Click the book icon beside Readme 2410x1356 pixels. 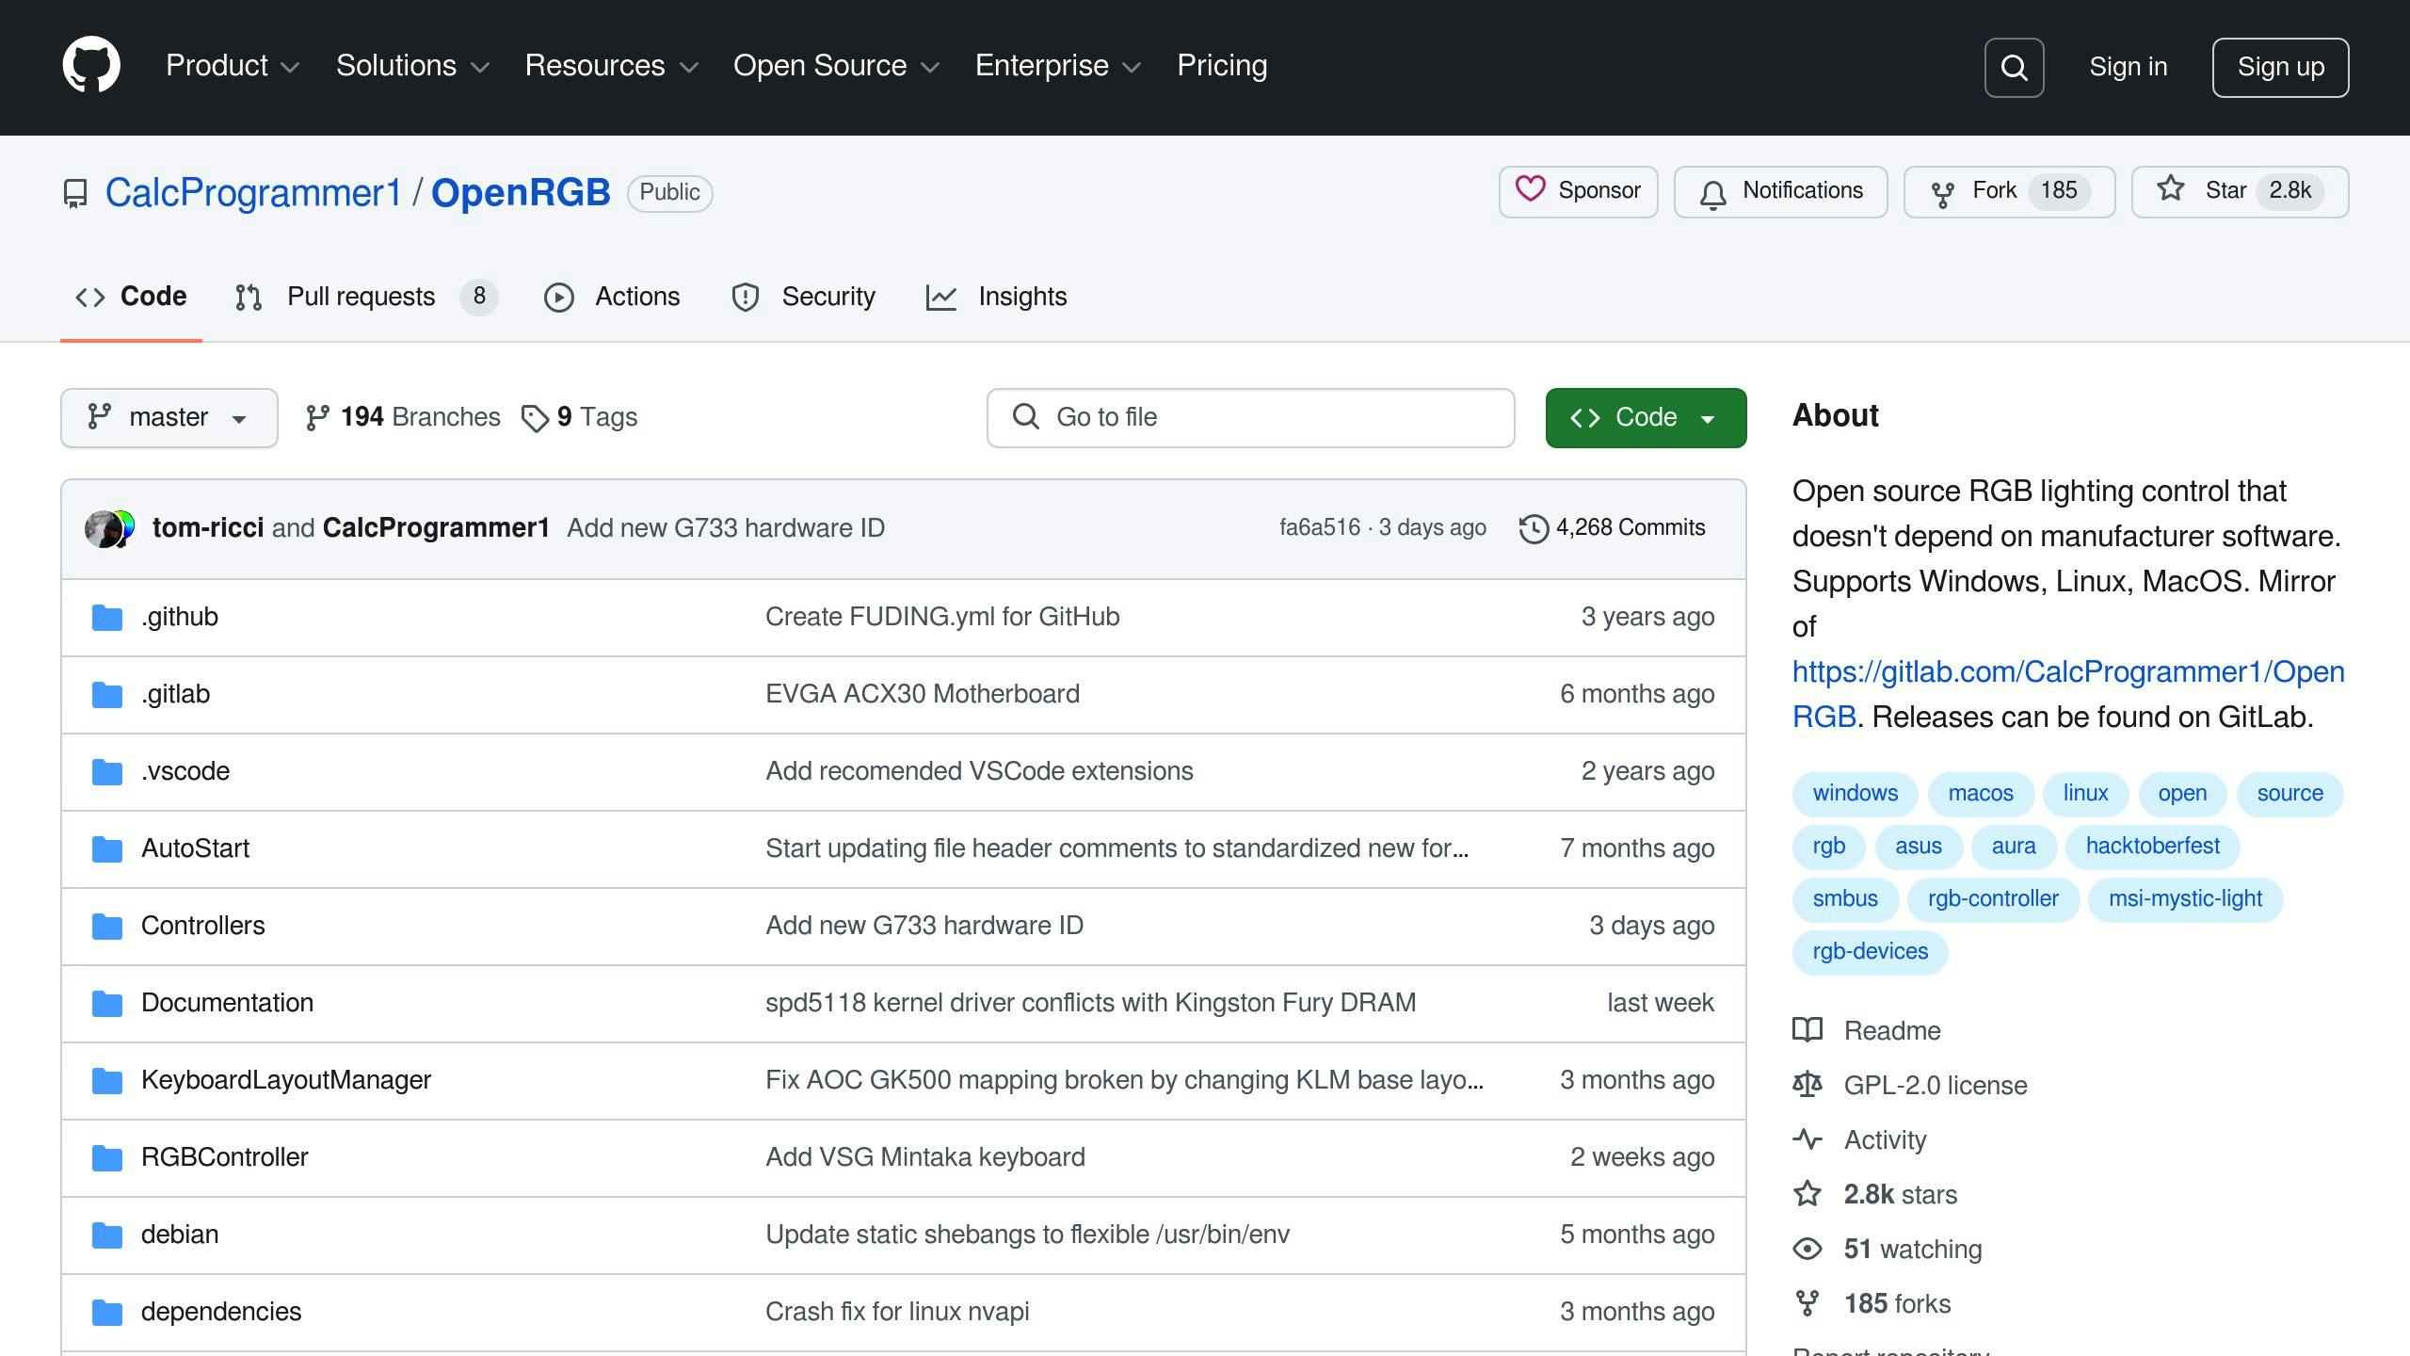pyautogui.click(x=1807, y=1030)
